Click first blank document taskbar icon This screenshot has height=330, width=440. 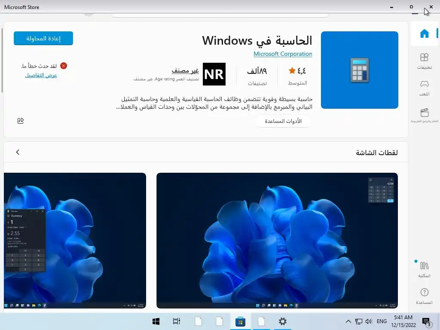[199, 321]
